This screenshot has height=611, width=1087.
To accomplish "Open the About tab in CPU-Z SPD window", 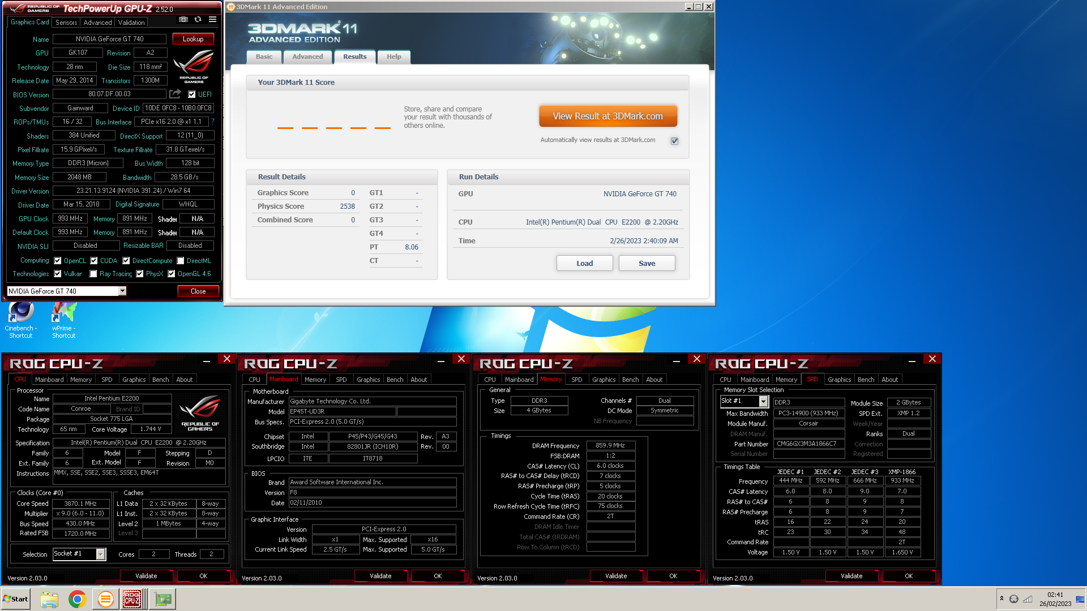I will coord(889,380).
